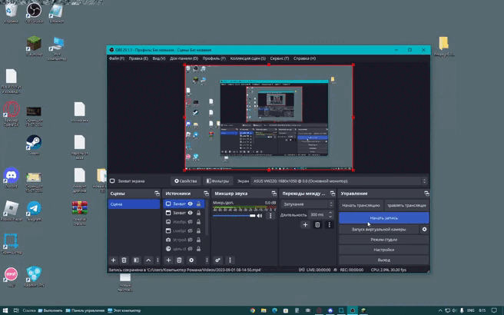Show the Изобр image source via eye icon

click(x=191, y=222)
